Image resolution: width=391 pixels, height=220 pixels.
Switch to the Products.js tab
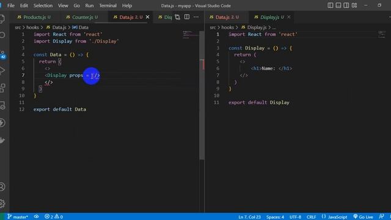coord(34,17)
